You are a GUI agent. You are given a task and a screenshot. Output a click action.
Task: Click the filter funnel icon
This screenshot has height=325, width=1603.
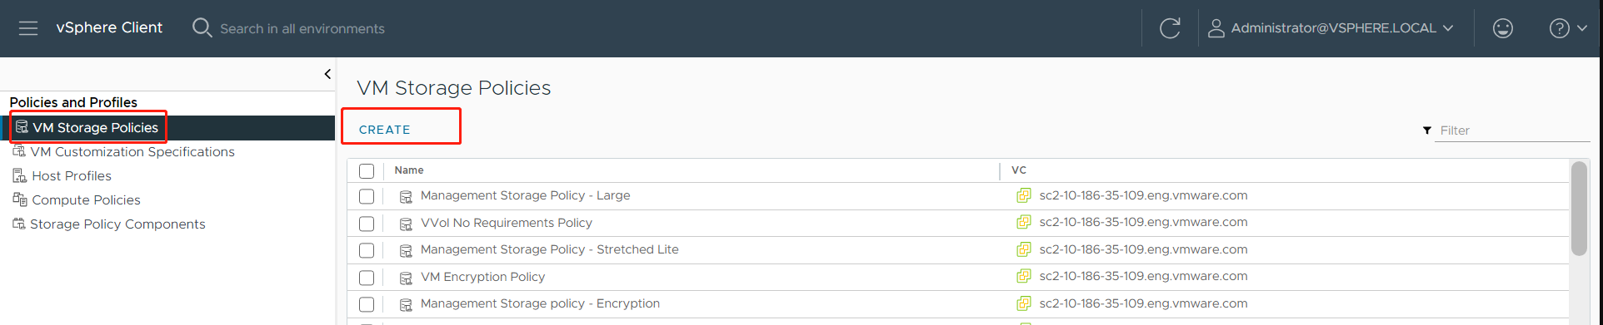1427,130
